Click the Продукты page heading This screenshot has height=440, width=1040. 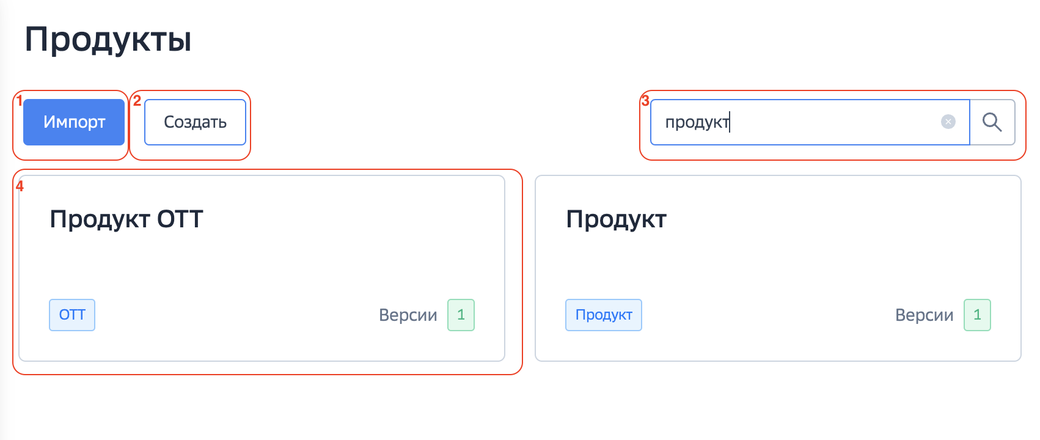[x=108, y=40]
